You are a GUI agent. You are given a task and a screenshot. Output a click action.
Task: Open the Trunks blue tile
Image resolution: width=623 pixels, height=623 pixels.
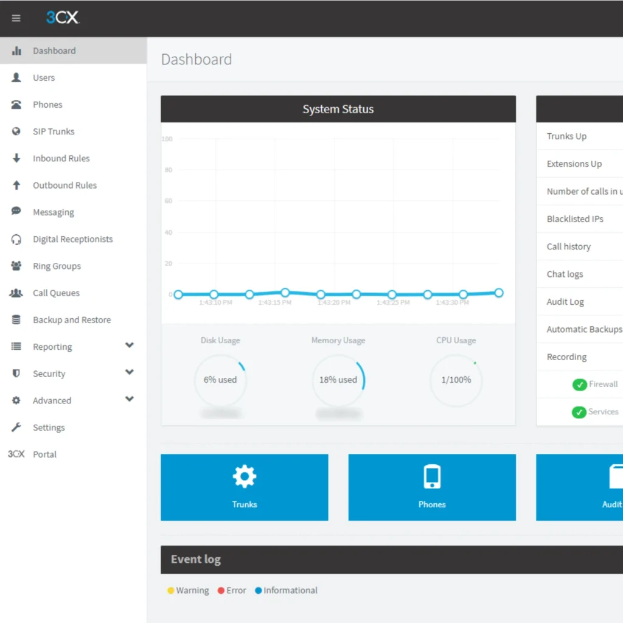(x=244, y=487)
